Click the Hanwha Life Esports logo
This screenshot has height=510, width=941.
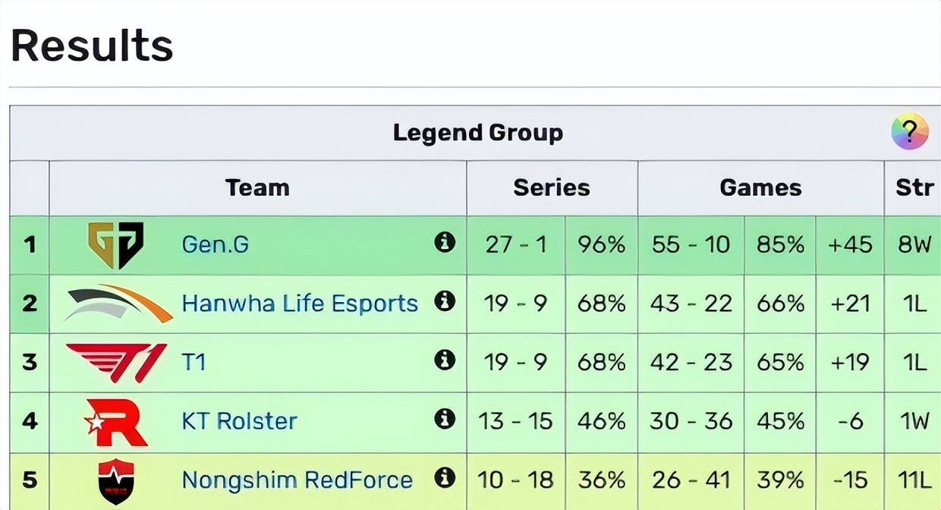119,303
